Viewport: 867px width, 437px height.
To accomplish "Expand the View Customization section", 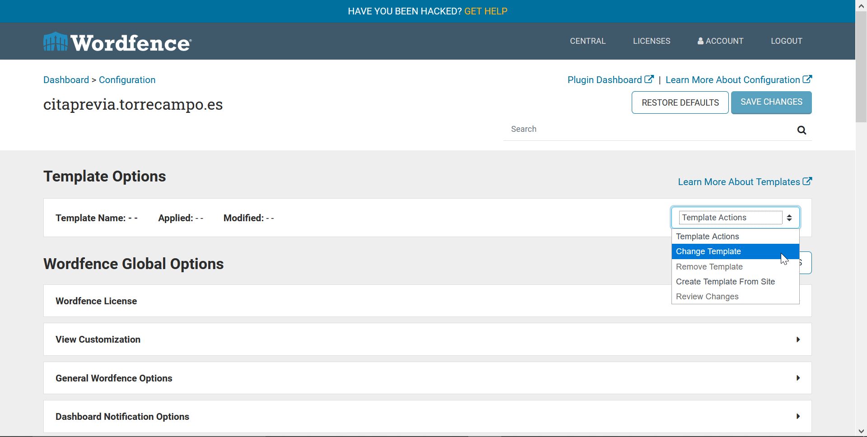I will (798, 339).
